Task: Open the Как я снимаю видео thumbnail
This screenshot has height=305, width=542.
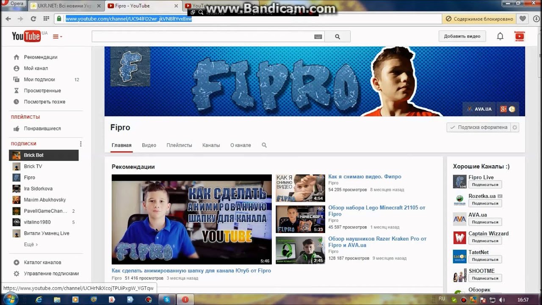Action: pos(300,188)
